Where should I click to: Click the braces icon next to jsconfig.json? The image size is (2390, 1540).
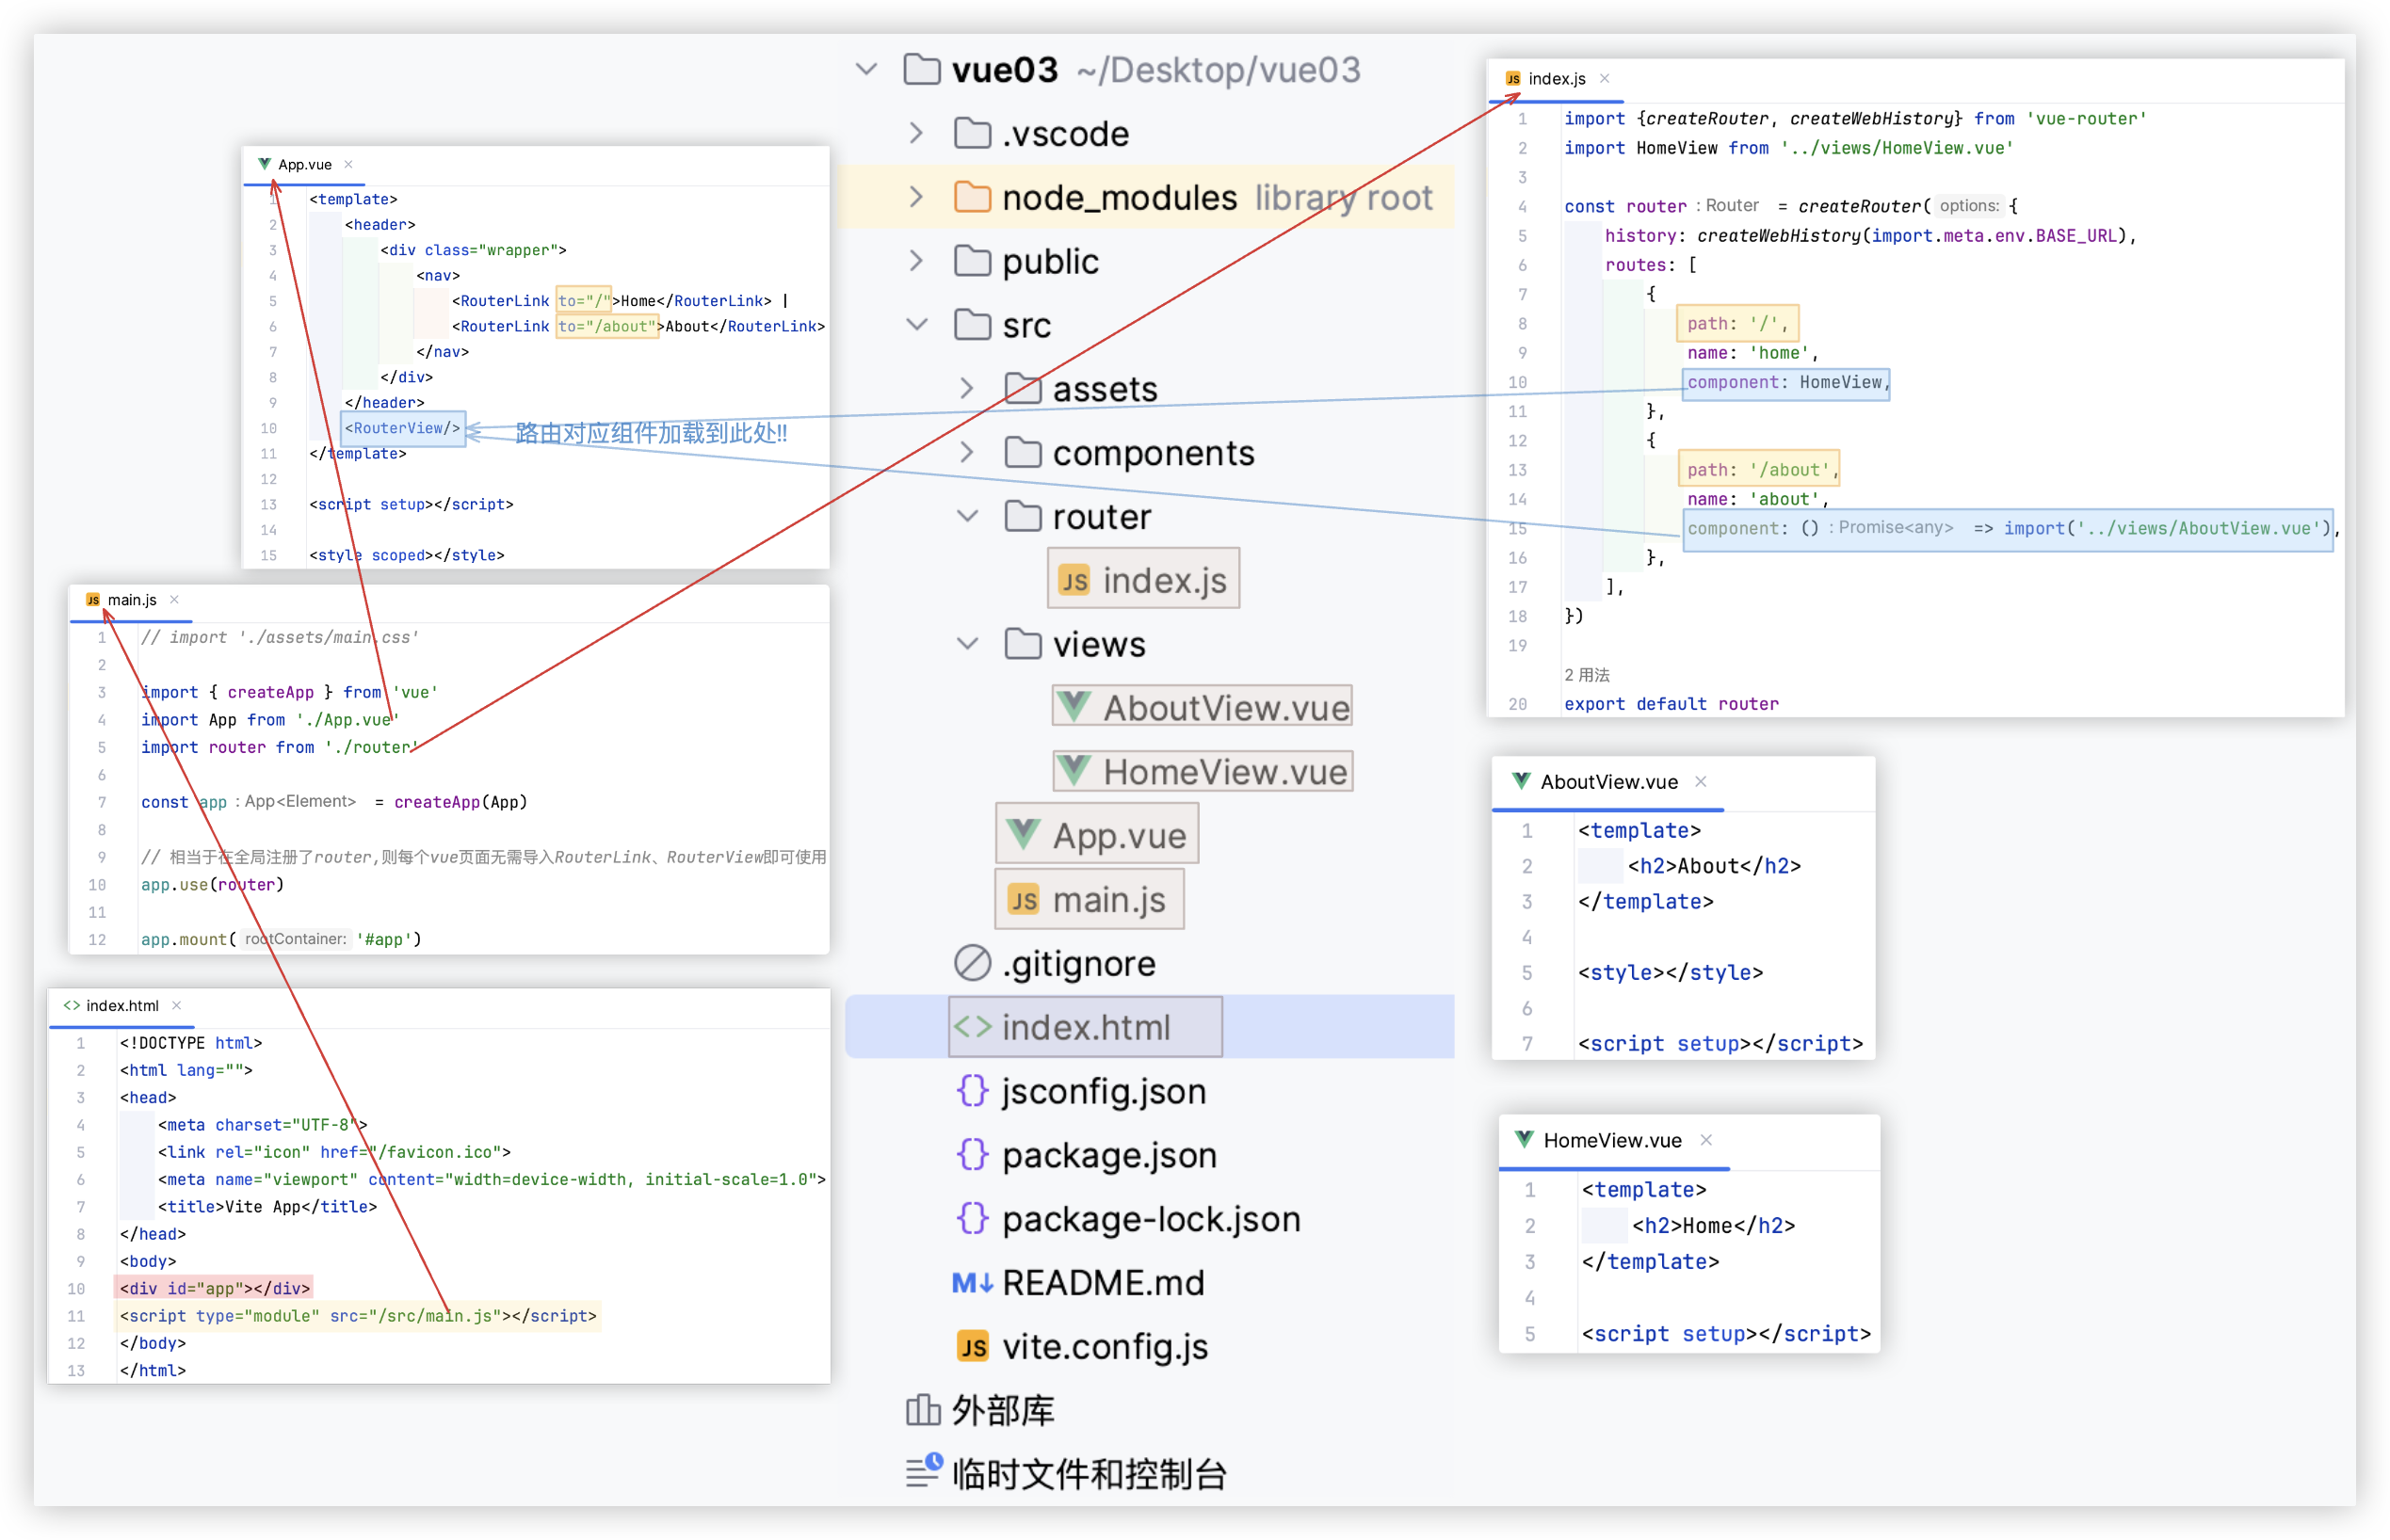click(x=972, y=1091)
